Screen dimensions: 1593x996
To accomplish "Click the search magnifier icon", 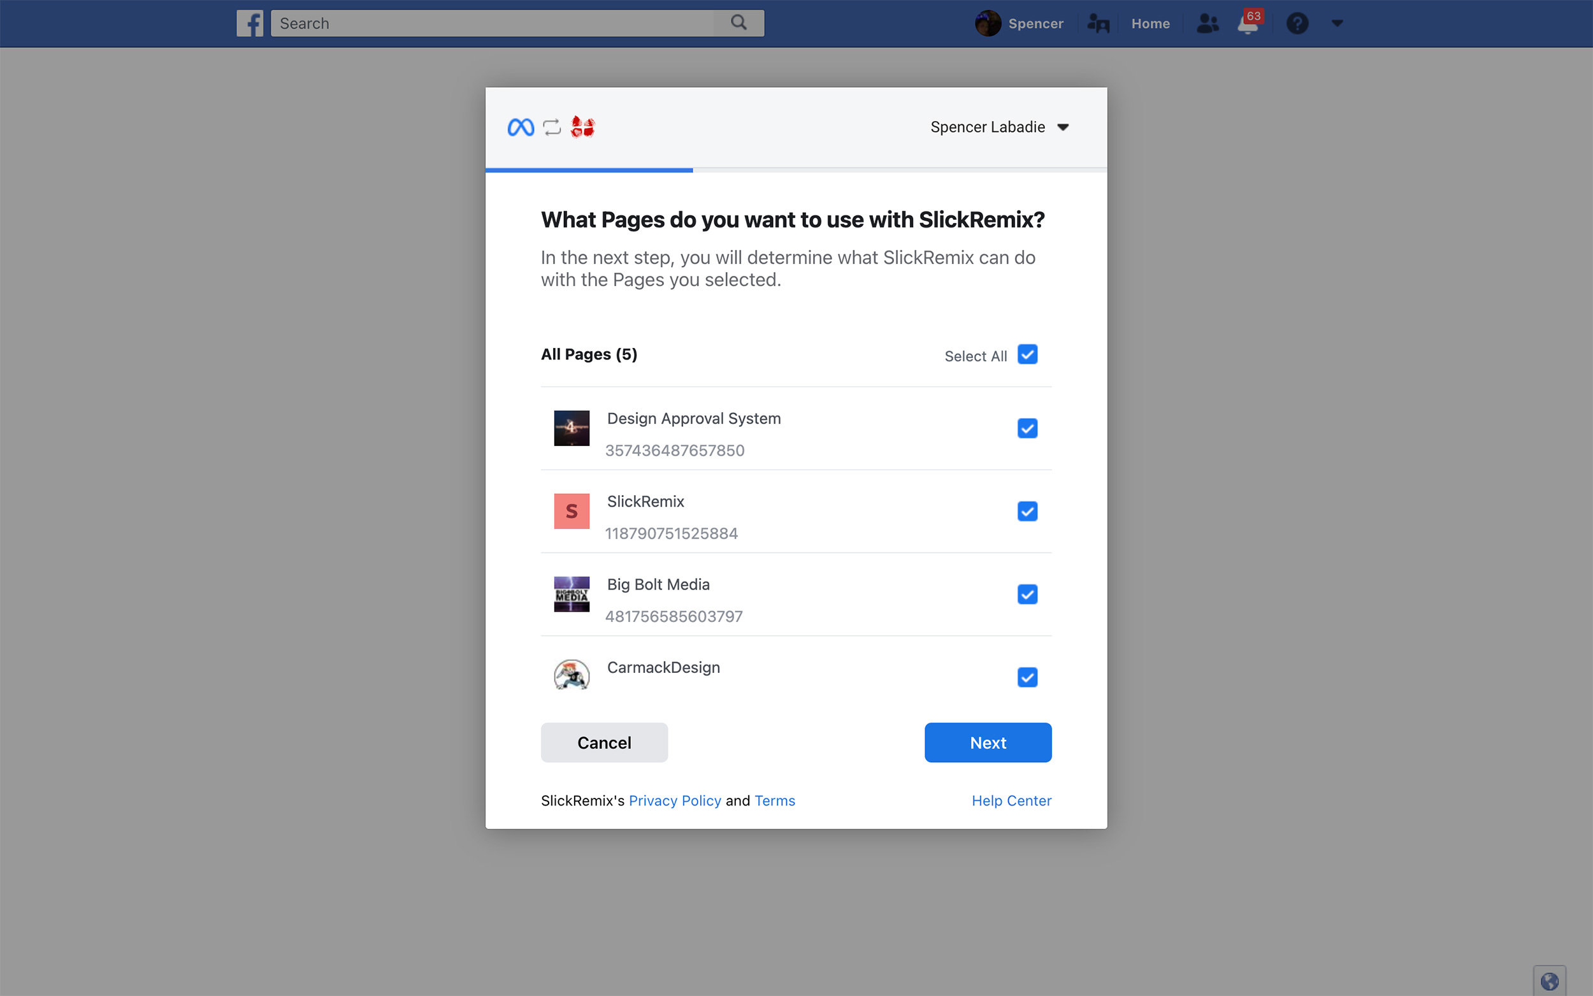I will click(739, 23).
